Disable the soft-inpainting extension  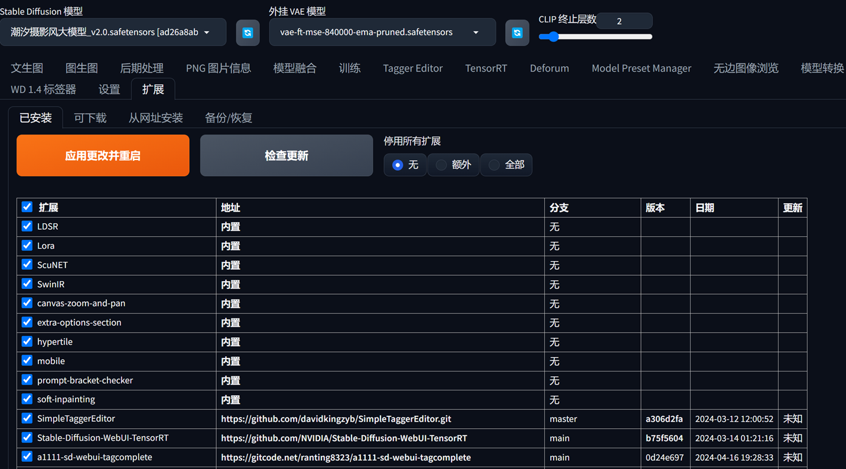(27, 399)
